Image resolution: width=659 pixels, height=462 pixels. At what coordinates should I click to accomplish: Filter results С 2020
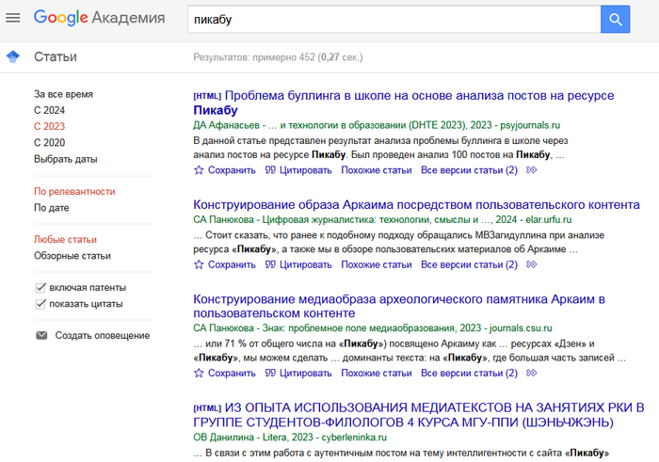[49, 143]
